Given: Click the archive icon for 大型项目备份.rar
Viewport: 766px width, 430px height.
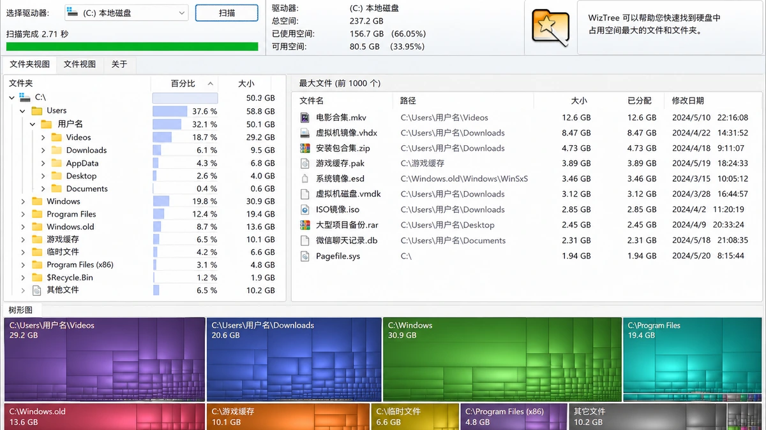Looking at the screenshot, I should 305,225.
